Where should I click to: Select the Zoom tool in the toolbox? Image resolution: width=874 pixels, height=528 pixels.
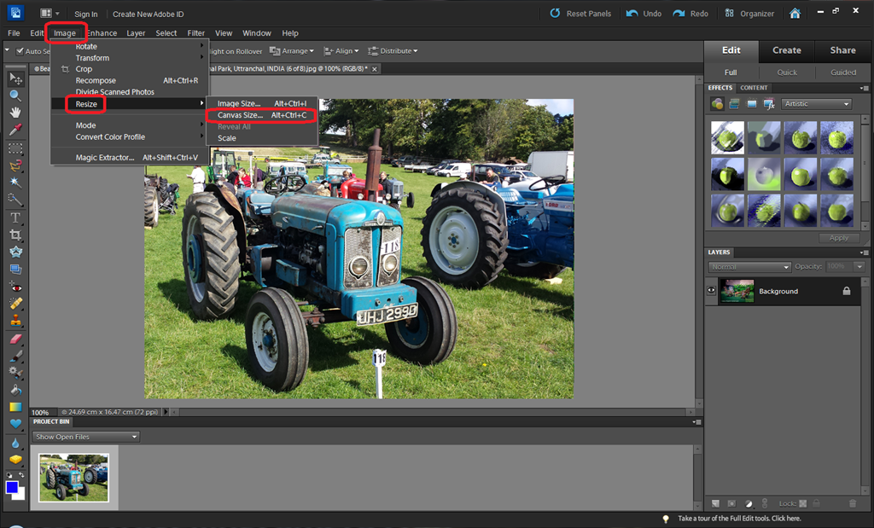click(15, 96)
